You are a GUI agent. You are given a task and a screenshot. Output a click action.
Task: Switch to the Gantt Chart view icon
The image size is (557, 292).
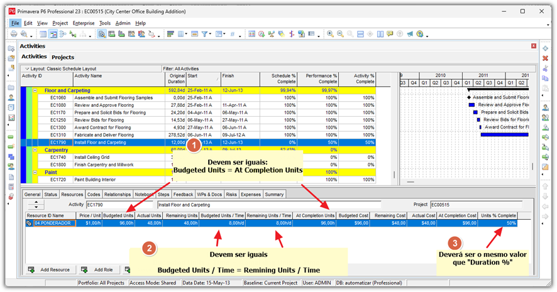(x=53, y=34)
